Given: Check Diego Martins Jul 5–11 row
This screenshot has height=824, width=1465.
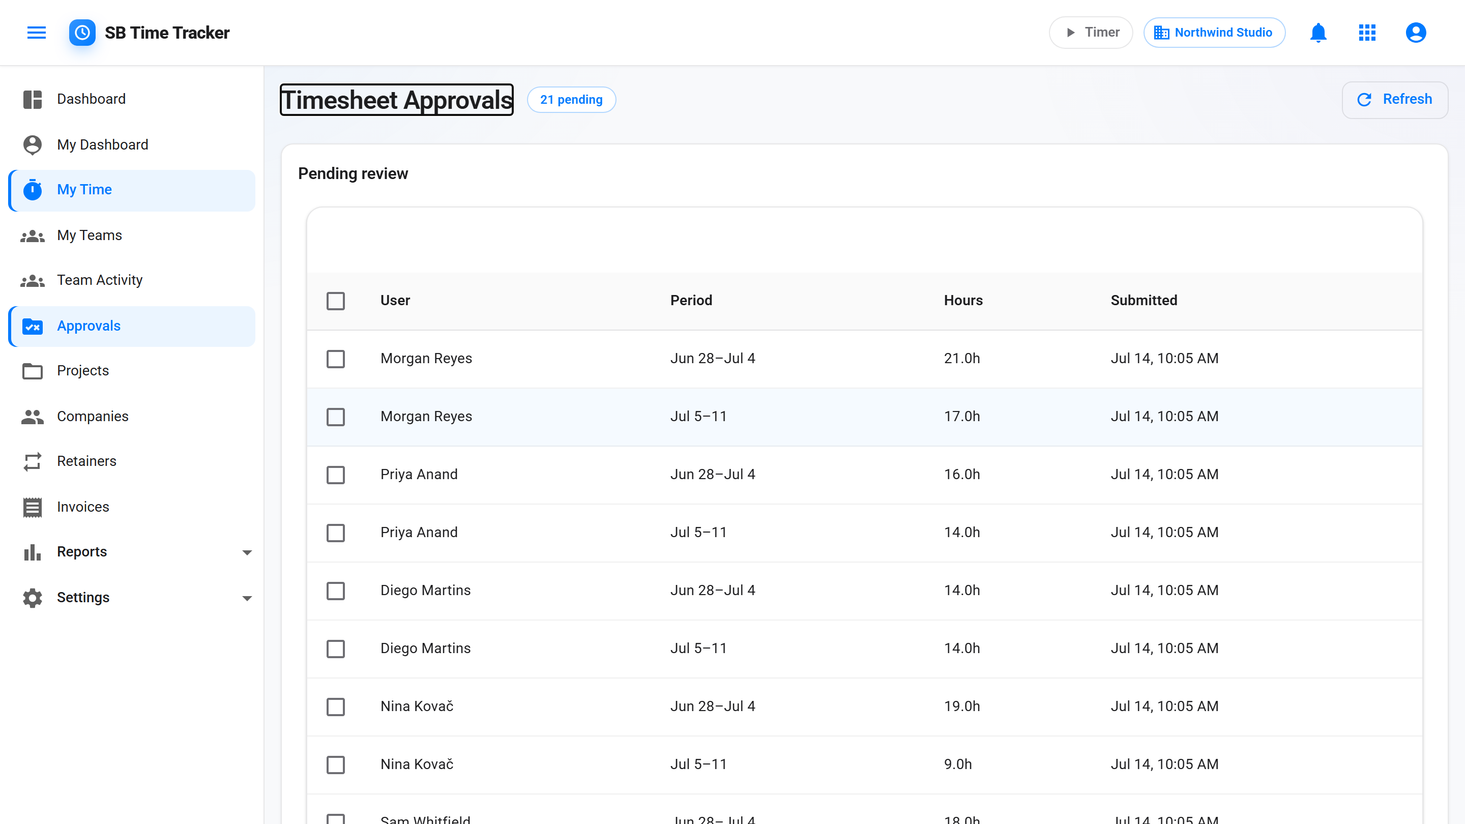Looking at the screenshot, I should pyautogui.click(x=336, y=649).
